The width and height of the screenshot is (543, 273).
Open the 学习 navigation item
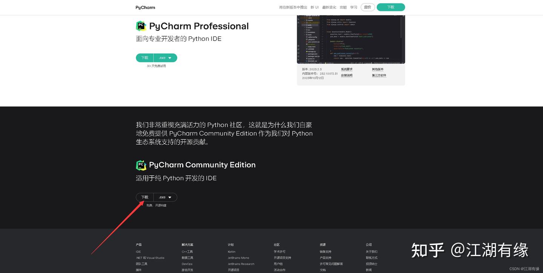coord(353,7)
